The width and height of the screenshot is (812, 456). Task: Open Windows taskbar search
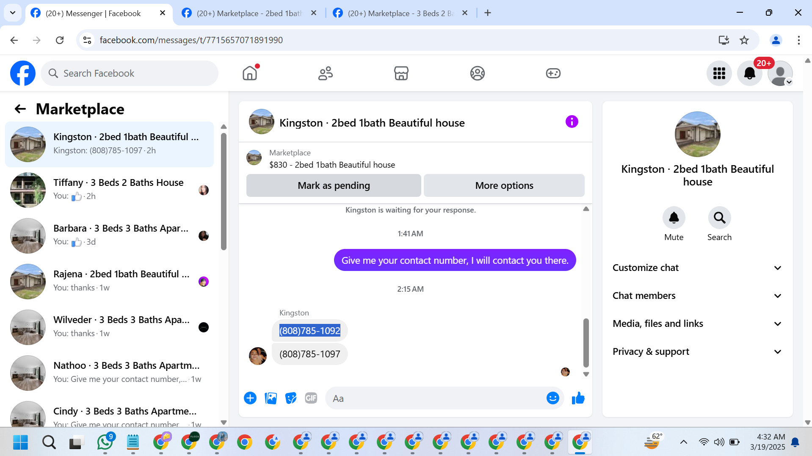pyautogui.click(x=49, y=442)
